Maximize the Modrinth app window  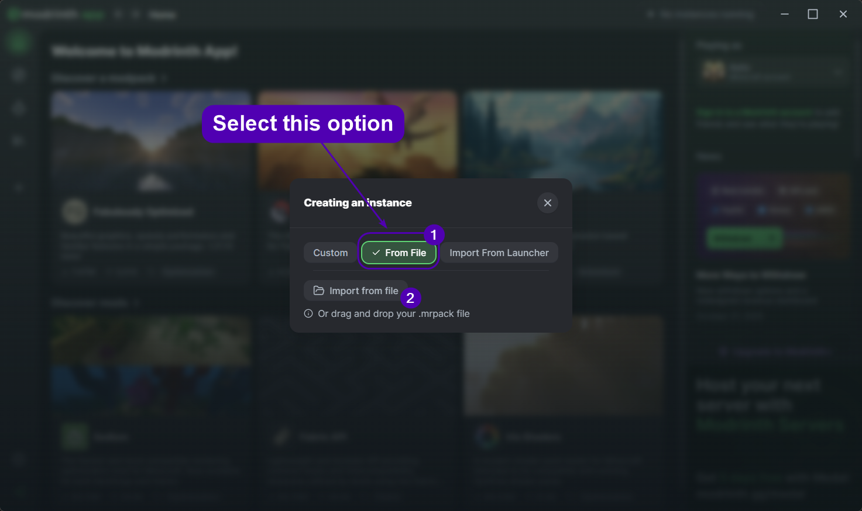[x=813, y=14]
